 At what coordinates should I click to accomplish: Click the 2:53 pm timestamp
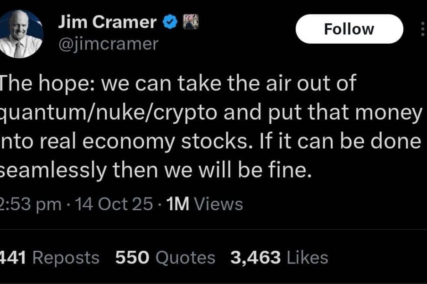[x=31, y=204]
